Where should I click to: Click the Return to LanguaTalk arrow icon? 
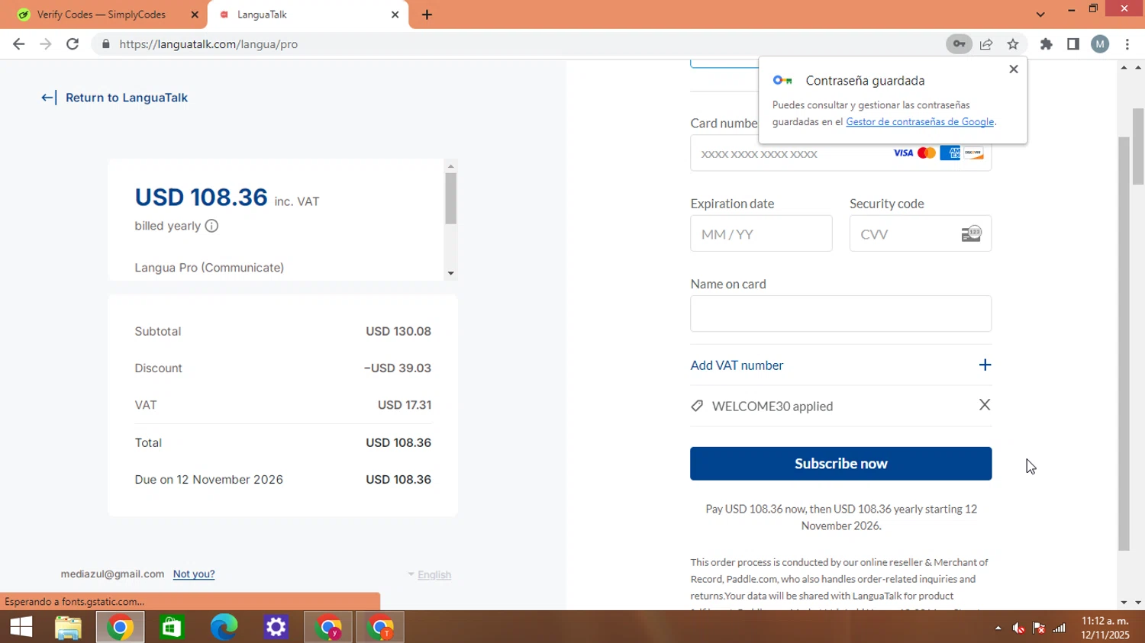pos(48,98)
